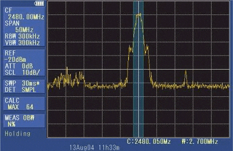Click the Holding status text
The height and width of the screenshot is (151, 233).
17,134
